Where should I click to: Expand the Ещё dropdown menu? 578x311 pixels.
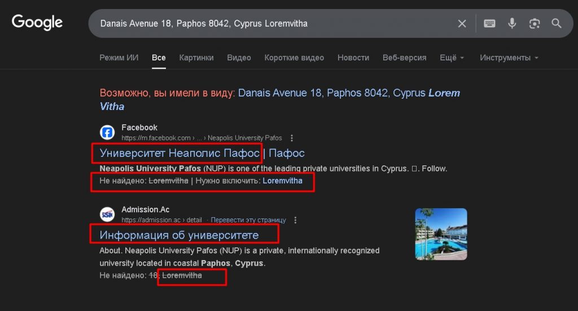(452, 58)
